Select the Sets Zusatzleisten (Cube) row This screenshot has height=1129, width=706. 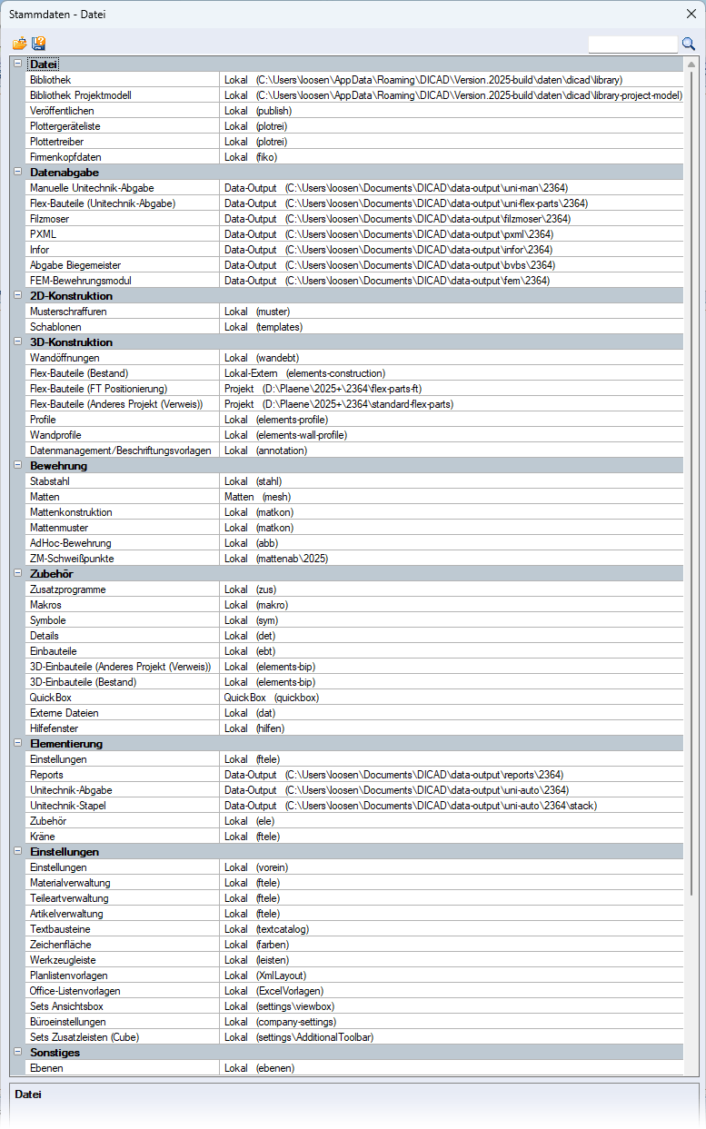pyautogui.click(x=354, y=1037)
